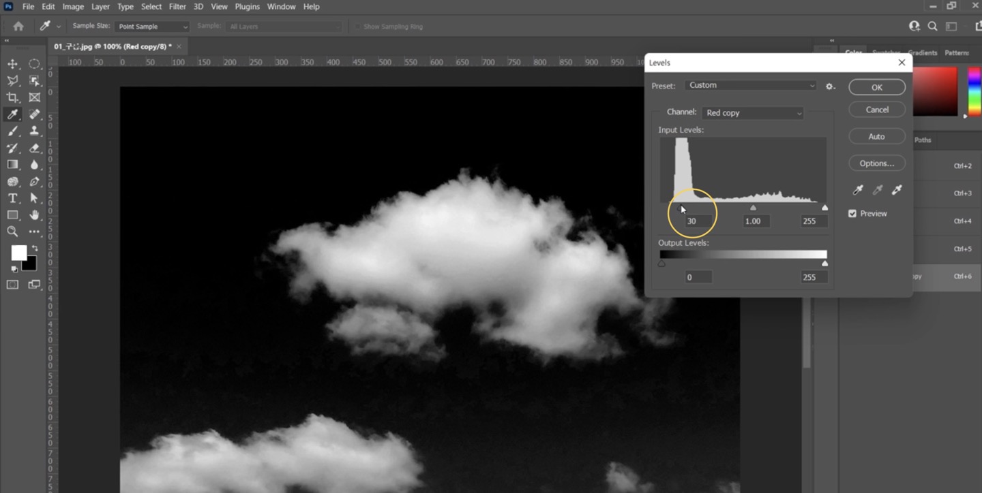Click the Options... button in Levels
Viewport: 982px width, 493px height.
click(x=877, y=163)
